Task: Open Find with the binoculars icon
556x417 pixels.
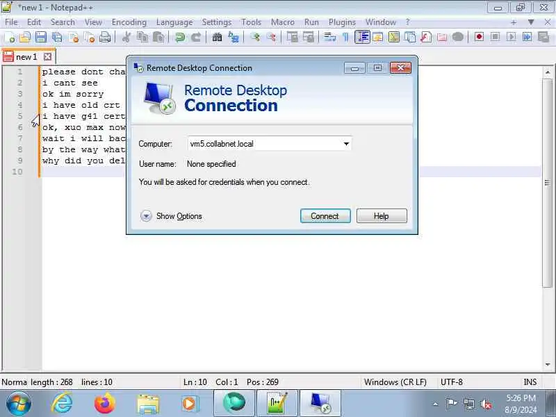Action: 217,37
